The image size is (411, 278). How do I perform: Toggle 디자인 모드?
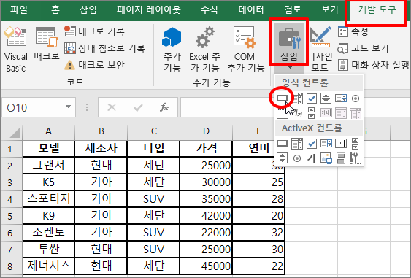320,50
